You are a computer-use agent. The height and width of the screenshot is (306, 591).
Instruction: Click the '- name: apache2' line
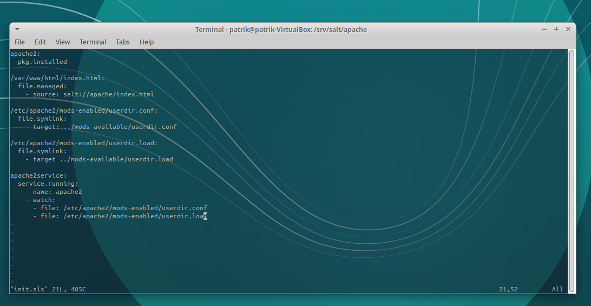(54, 192)
